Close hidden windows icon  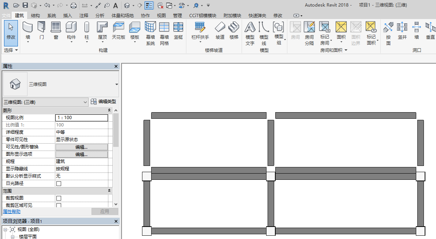pos(160,5)
